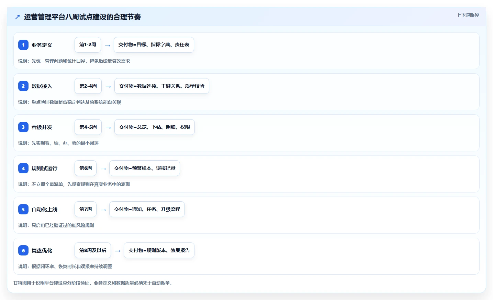Screen dimensions: 493x300
Task: Click the arrow after the 第8周及以后 chip
Action: coord(117,251)
